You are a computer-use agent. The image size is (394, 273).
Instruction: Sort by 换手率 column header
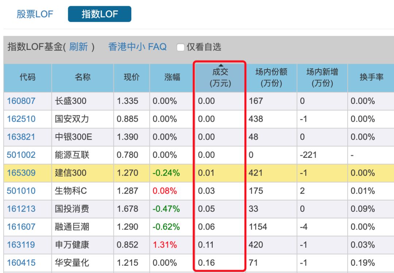click(371, 78)
